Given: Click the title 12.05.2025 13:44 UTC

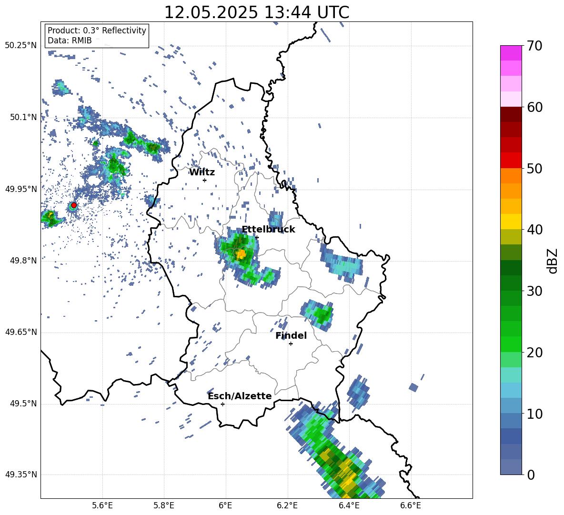Looking at the screenshot, I should tap(257, 12).
